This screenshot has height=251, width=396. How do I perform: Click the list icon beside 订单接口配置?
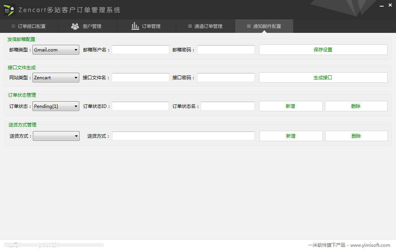pyautogui.click(x=14, y=26)
